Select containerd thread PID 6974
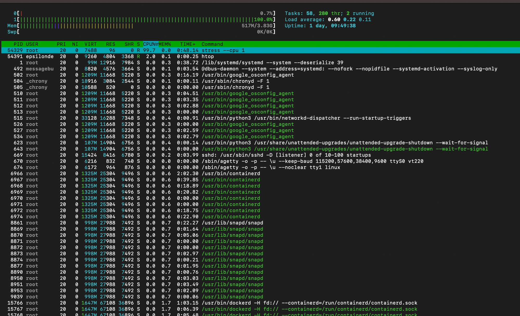Image resolution: width=520 pixels, height=316 pixels. (261, 217)
